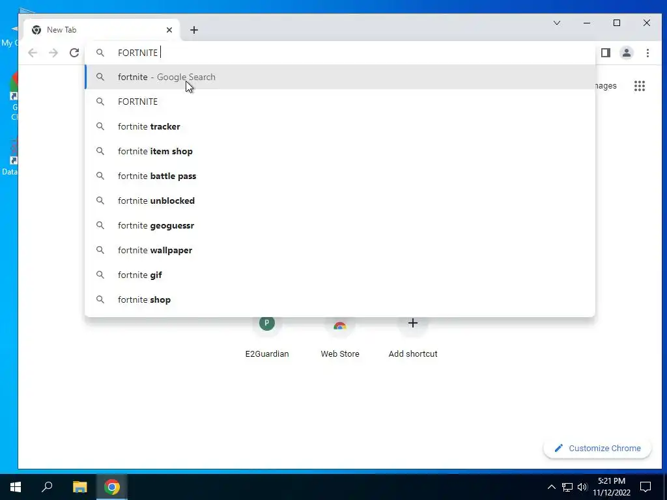
Task: Maximize the Chrome window
Action: pyautogui.click(x=617, y=23)
